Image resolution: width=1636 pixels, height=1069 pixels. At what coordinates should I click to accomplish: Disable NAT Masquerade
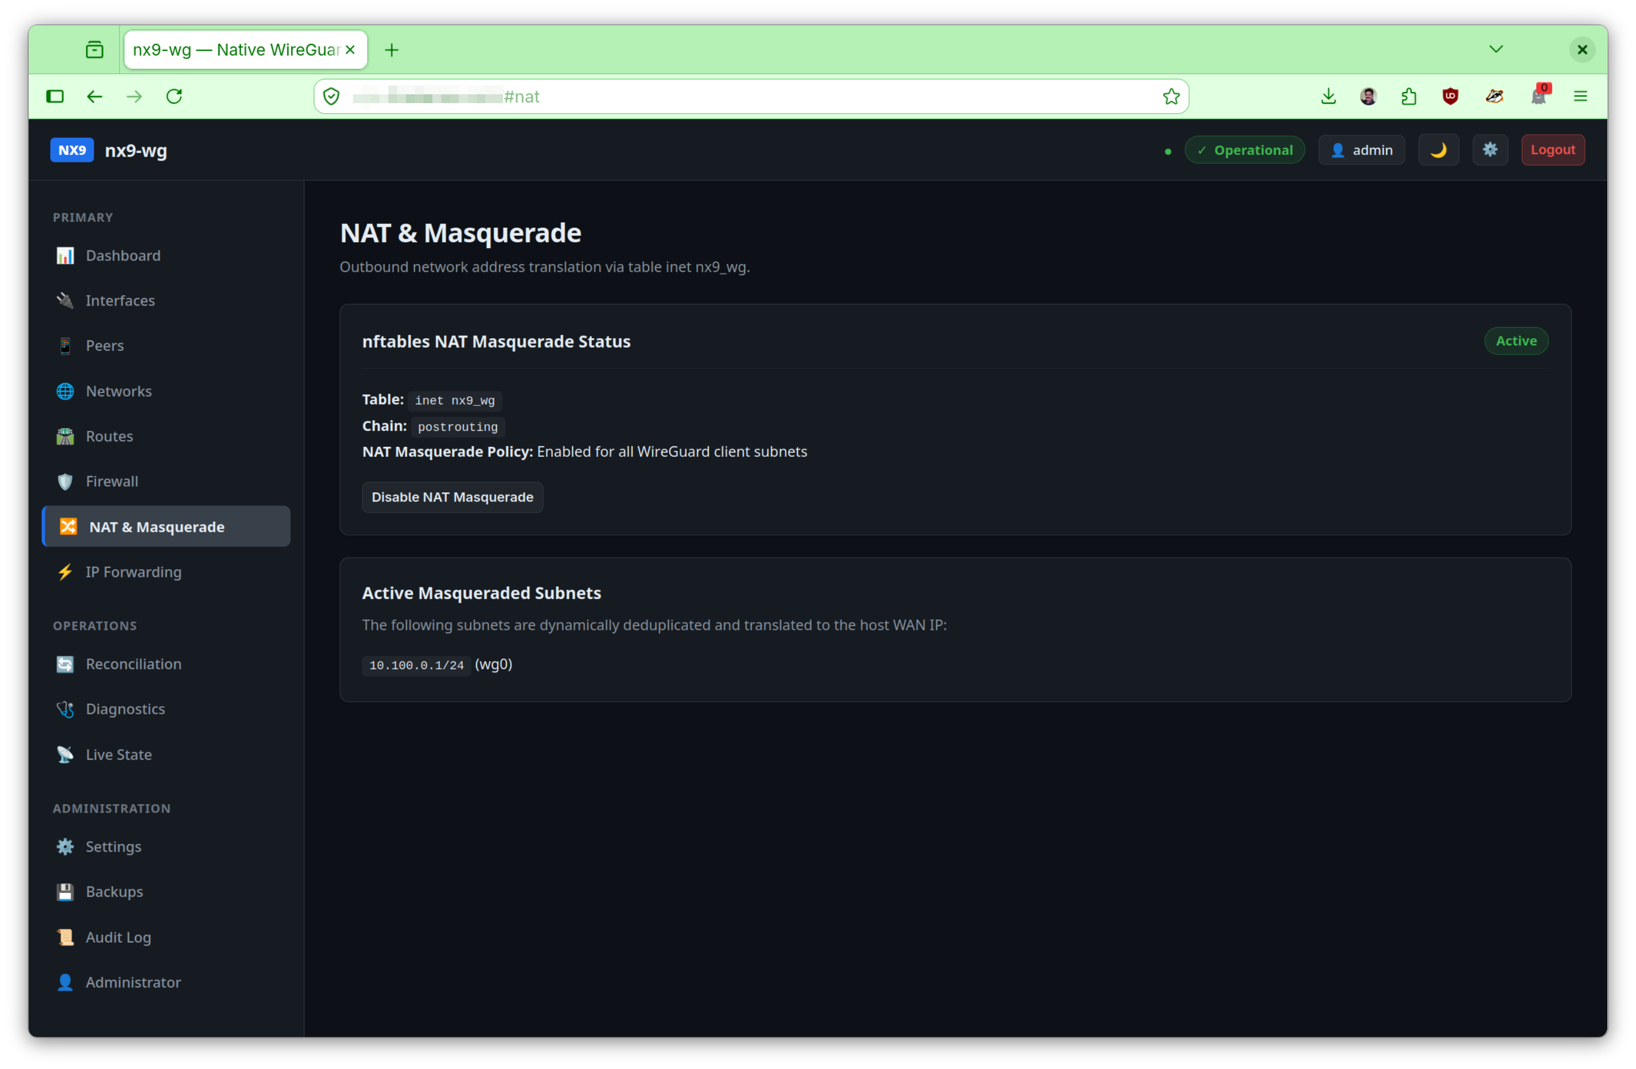452,497
